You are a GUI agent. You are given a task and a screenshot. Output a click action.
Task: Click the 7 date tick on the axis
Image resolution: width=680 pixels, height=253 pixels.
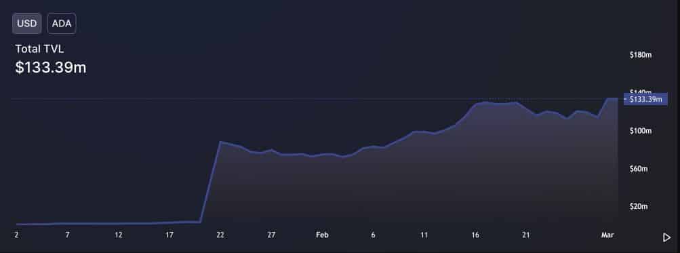[67, 235]
